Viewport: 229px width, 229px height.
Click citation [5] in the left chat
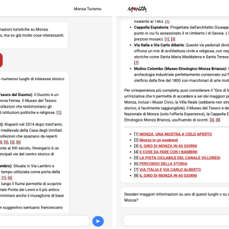click(6, 142)
